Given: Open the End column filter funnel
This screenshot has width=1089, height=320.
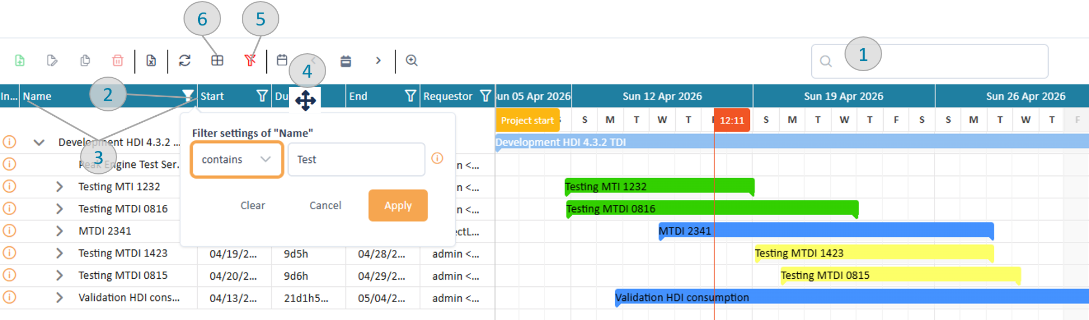Looking at the screenshot, I should point(411,96).
